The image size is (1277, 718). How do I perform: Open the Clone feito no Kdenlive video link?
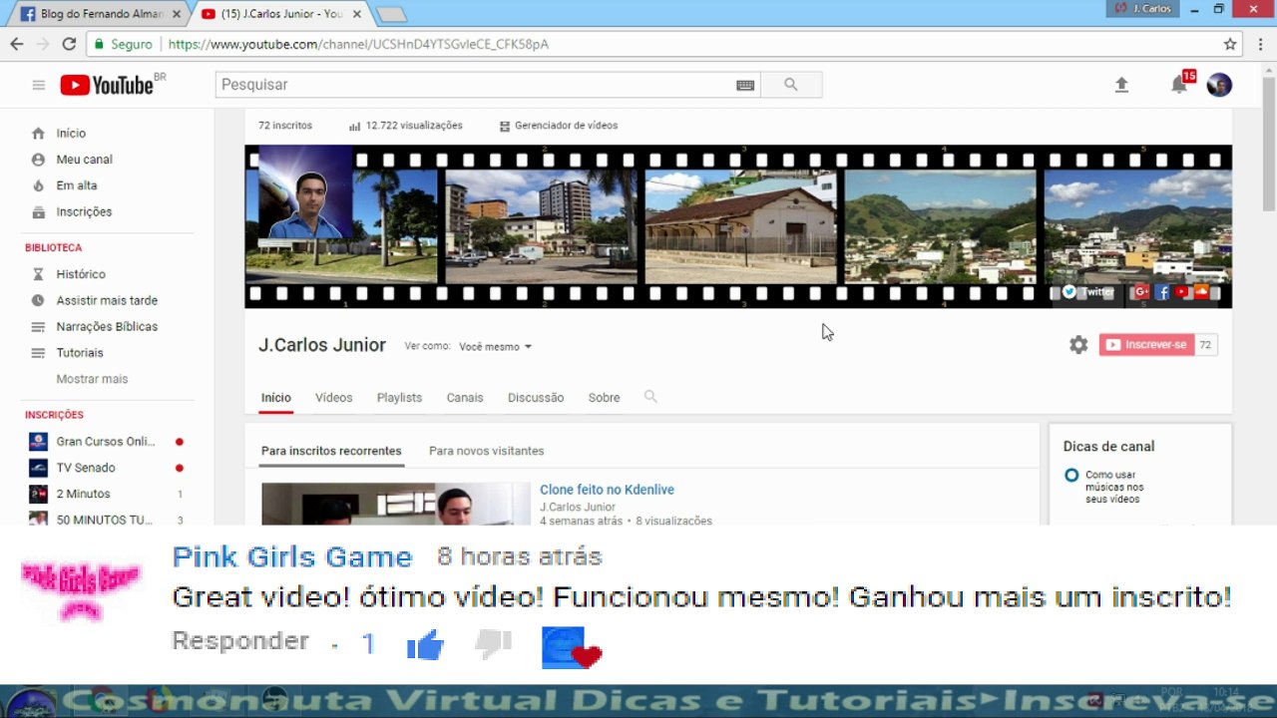click(x=607, y=490)
